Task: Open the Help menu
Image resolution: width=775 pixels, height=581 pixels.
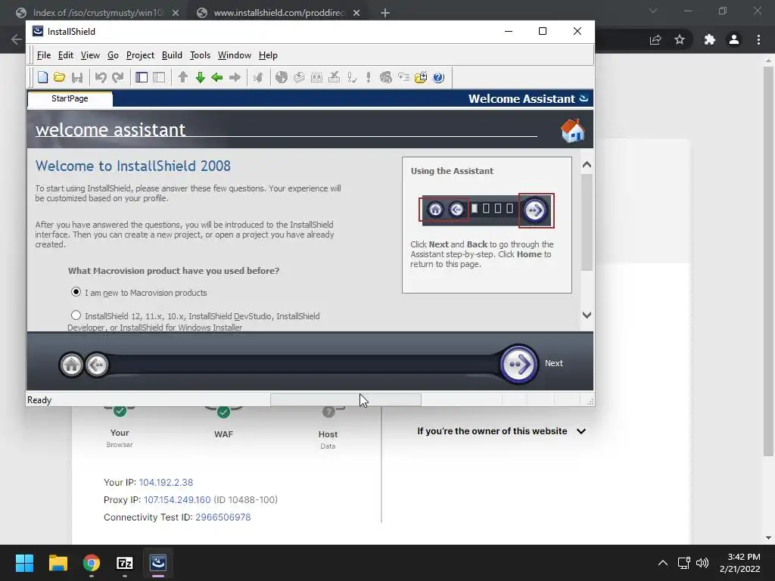Action: pos(268,55)
